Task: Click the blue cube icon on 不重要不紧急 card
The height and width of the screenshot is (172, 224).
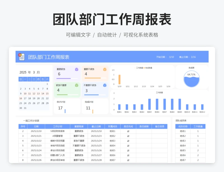Action: point(105,85)
